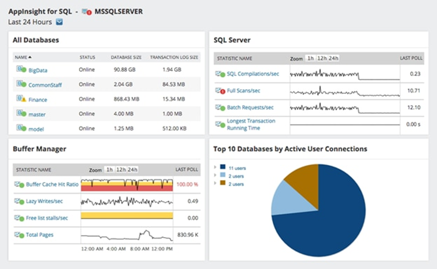Image resolution: width=437 pixels, height=269 pixels.
Task: Click the Full Scans/sec critical status icon
Action: point(220,91)
